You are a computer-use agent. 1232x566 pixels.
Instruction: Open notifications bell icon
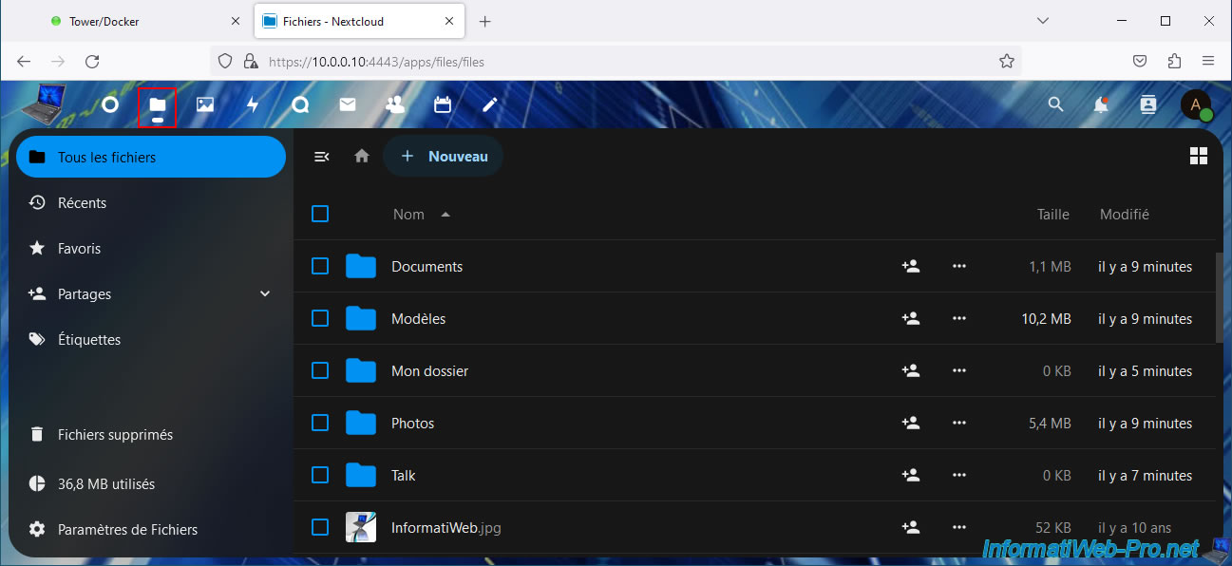point(1101,104)
